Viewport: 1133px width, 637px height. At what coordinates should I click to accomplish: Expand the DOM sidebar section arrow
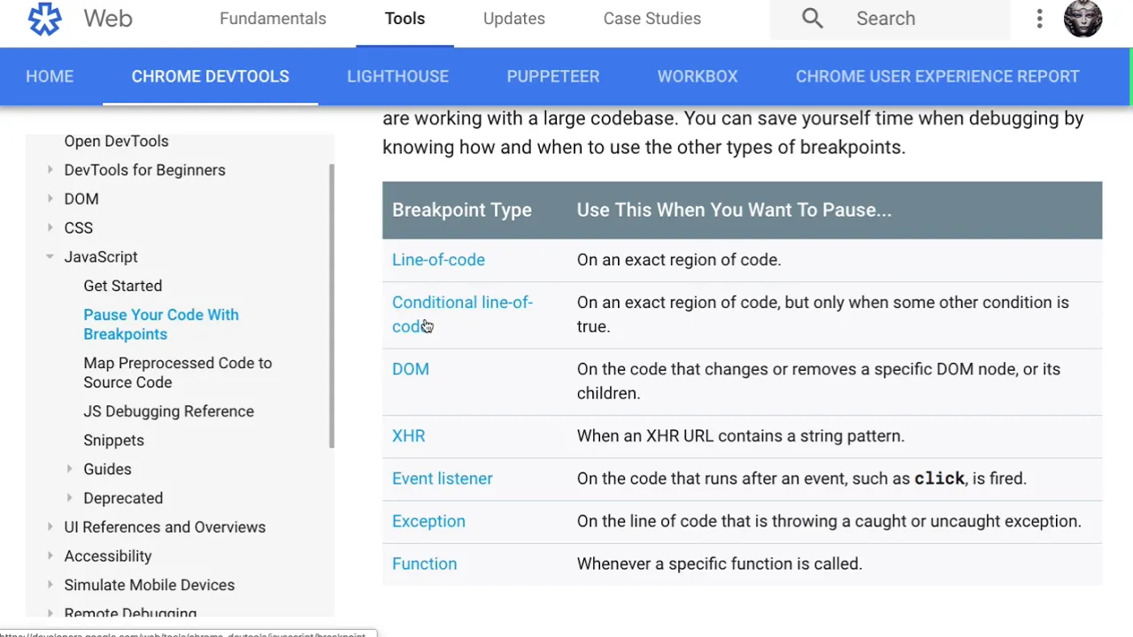tap(50, 199)
